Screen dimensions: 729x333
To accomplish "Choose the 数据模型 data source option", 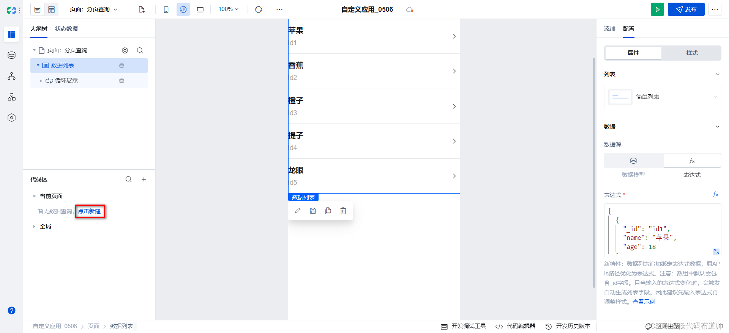I will pyautogui.click(x=633, y=161).
